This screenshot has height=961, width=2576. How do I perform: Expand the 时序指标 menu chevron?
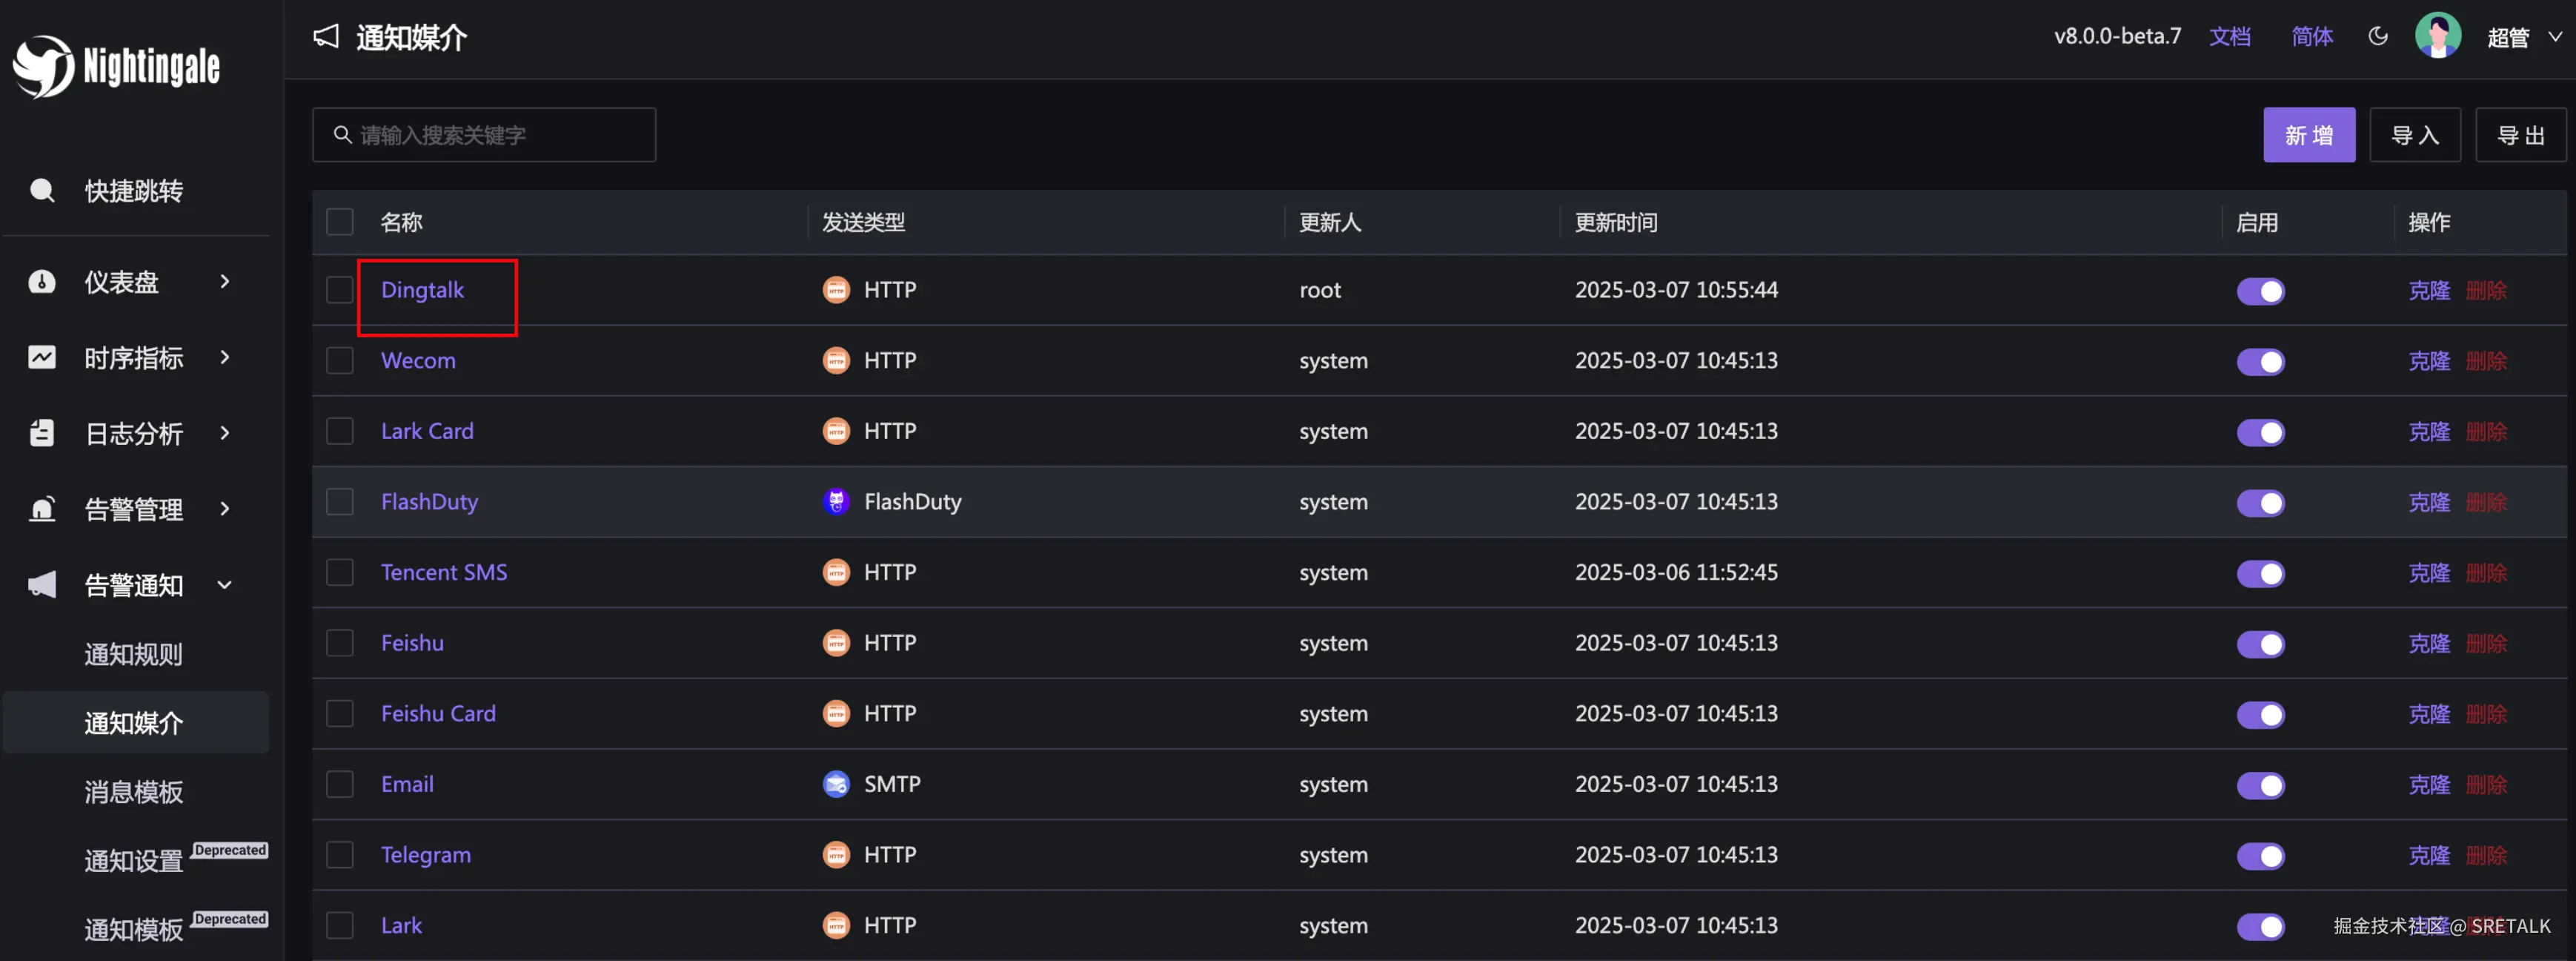click(225, 357)
